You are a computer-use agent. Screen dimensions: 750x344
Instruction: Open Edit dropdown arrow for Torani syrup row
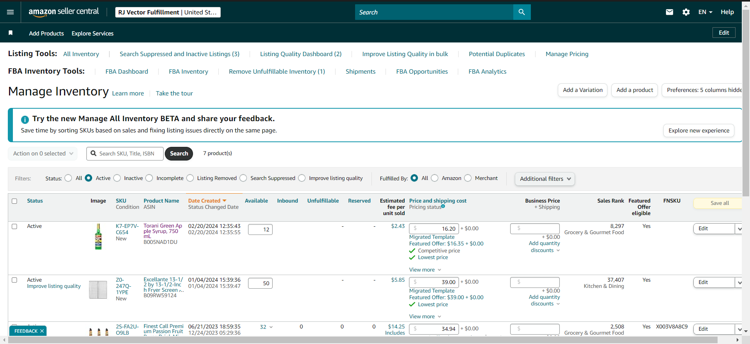(x=739, y=229)
